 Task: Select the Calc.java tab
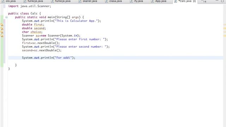(185, 1)
